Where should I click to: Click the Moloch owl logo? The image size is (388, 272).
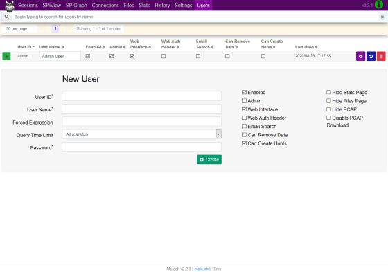click(x=10, y=6)
